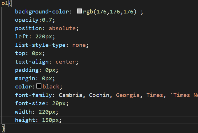
Task: Click the black color swatch preview
Action: point(39,86)
